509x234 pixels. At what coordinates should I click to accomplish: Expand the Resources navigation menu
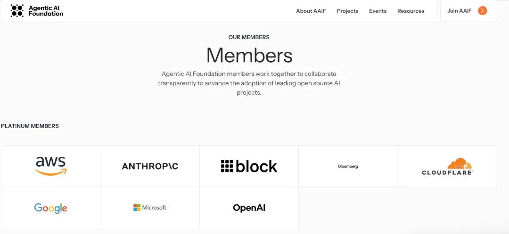pyautogui.click(x=410, y=11)
